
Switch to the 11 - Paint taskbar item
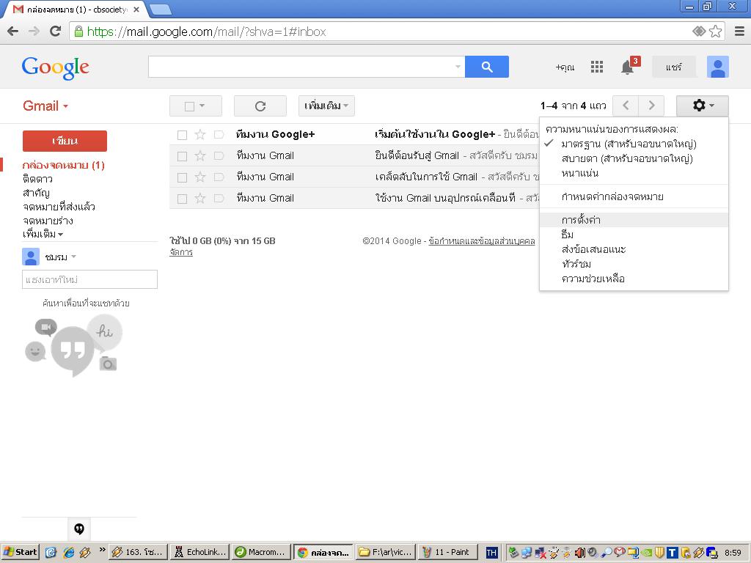click(448, 552)
